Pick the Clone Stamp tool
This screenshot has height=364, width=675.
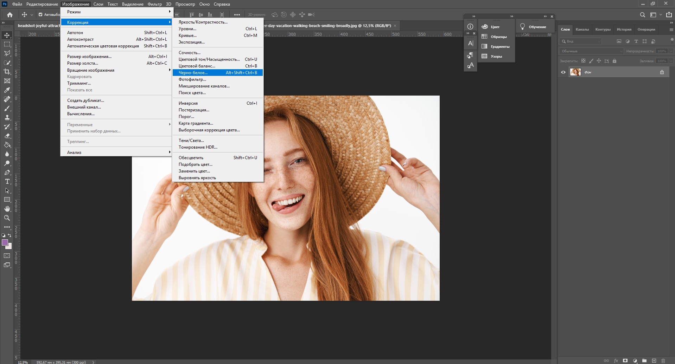(7, 117)
